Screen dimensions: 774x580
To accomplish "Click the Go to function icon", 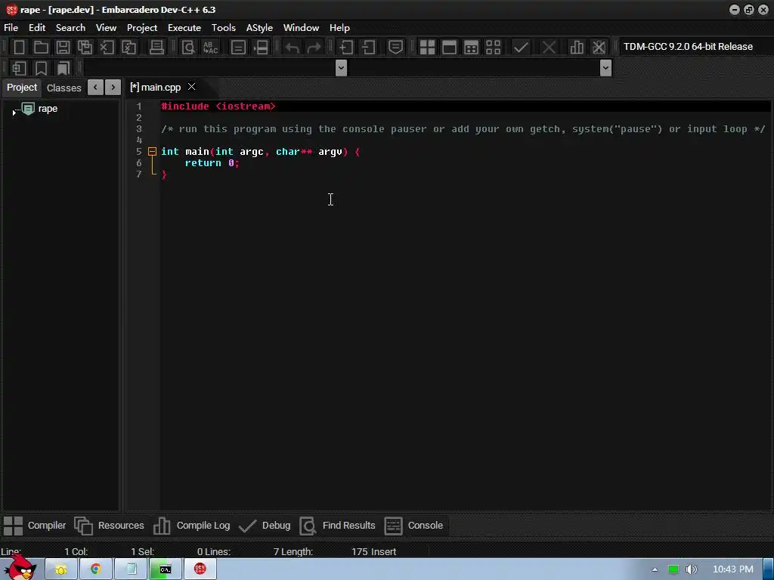I will coord(238,48).
